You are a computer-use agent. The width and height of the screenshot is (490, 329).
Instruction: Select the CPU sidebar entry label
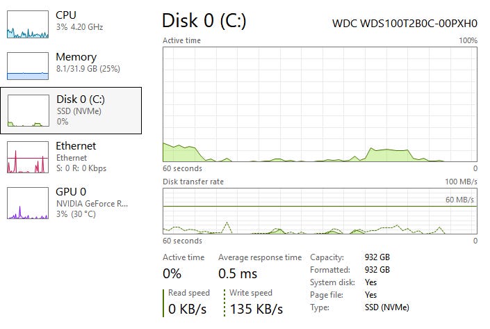pyautogui.click(x=66, y=15)
